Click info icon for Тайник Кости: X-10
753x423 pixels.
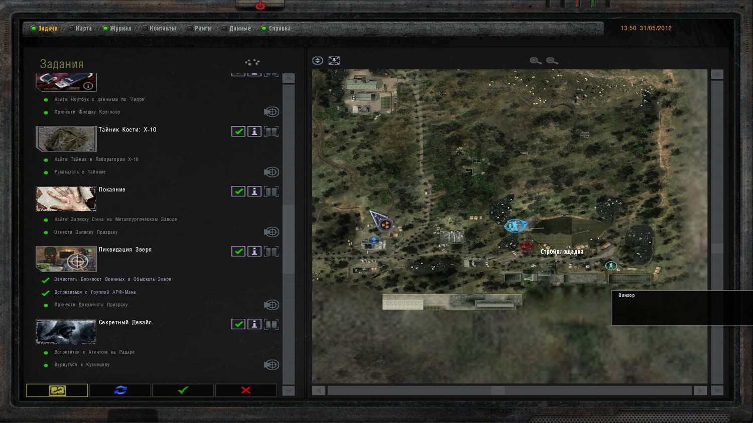255,131
